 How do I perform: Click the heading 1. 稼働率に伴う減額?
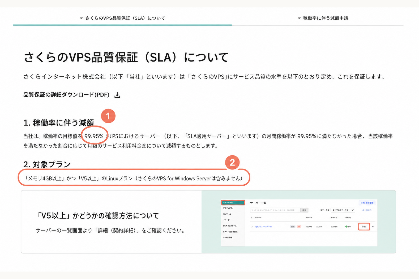pyautogui.click(x=59, y=123)
